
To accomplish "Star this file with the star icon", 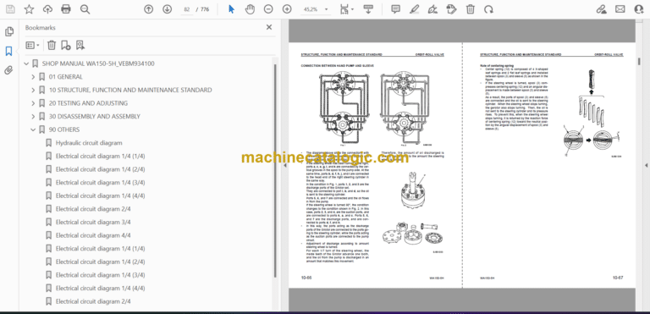I will [29, 9].
